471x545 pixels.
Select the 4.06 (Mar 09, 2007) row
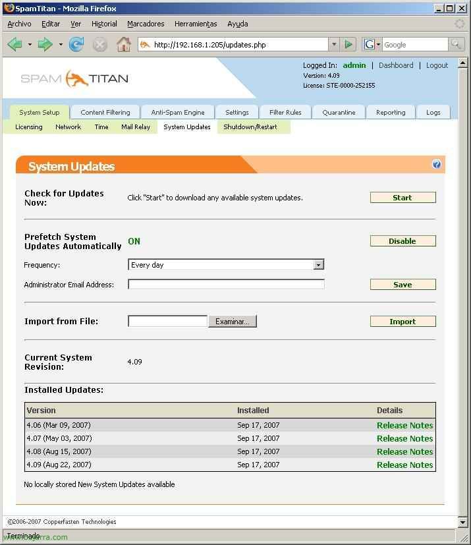[x=230, y=425]
